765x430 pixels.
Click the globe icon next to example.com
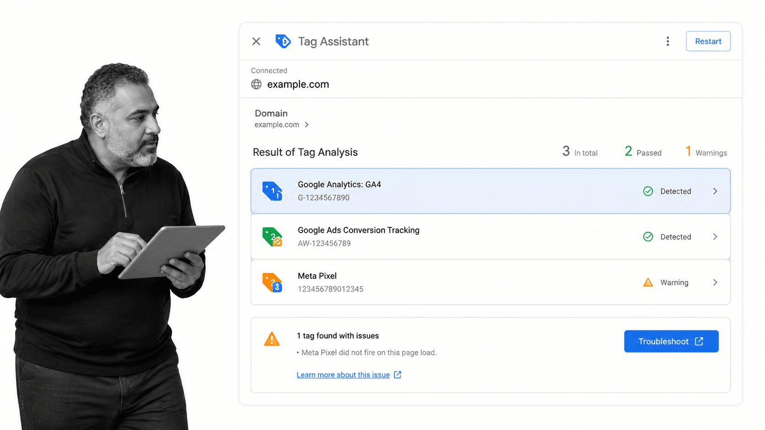256,85
